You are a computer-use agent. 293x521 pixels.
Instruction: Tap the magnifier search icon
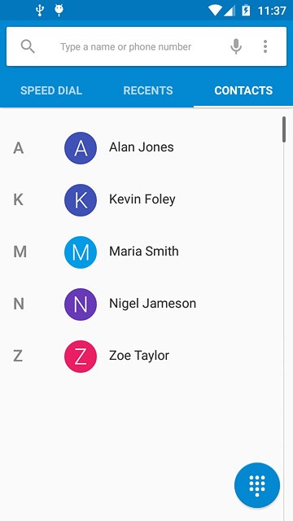pos(28,46)
